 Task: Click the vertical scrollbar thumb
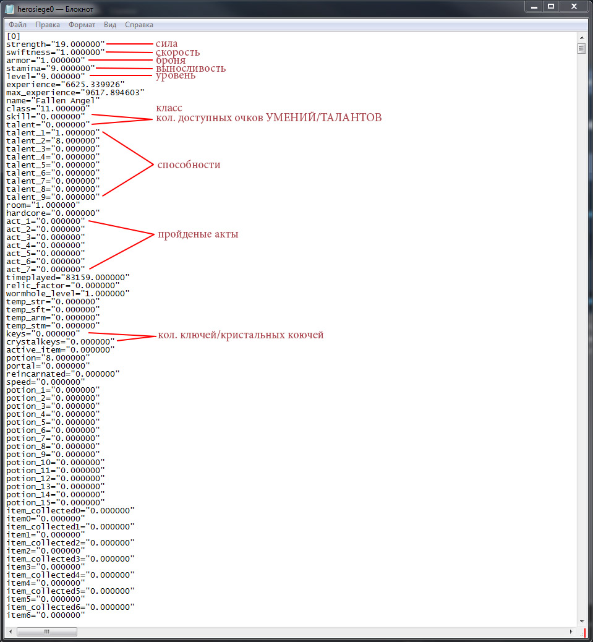581,48
